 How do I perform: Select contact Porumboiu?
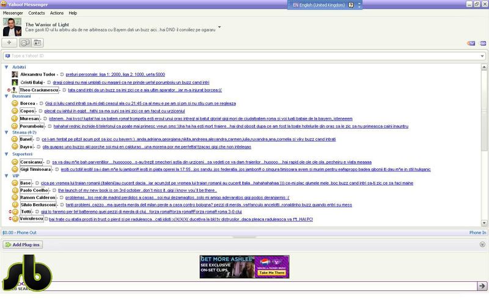[32, 126]
